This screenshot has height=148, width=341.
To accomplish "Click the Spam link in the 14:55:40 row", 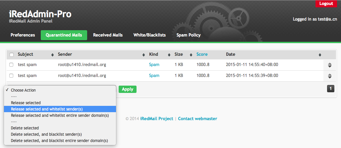I will 154,65.
